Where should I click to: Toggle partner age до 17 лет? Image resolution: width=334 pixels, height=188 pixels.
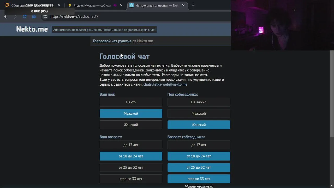click(199, 145)
